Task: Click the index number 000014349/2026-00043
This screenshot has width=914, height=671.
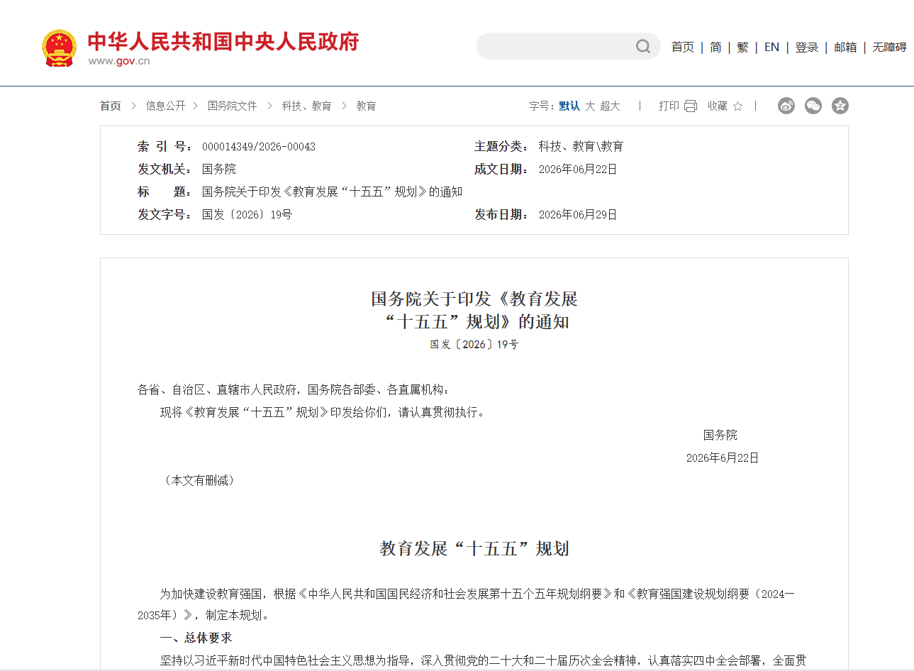Action: (x=259, y=147)
